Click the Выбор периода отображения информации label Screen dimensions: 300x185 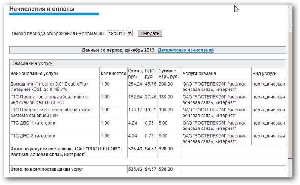[58, 33]
